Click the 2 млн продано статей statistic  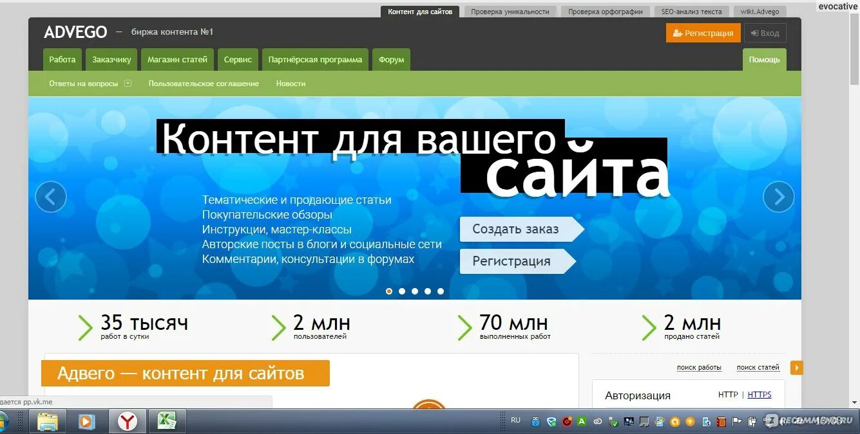point(693,327)
